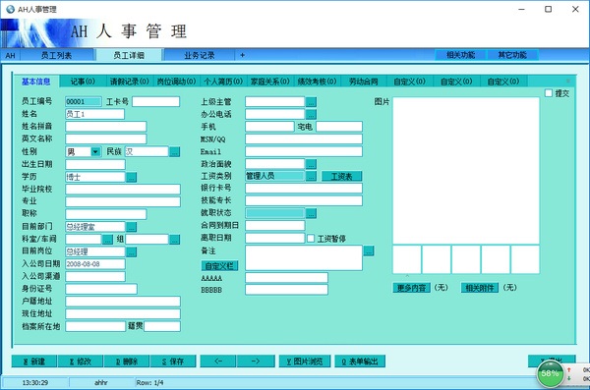Open the 劳动合同 tab
This screenshot has width=590, height=390.
pos(364,82)
